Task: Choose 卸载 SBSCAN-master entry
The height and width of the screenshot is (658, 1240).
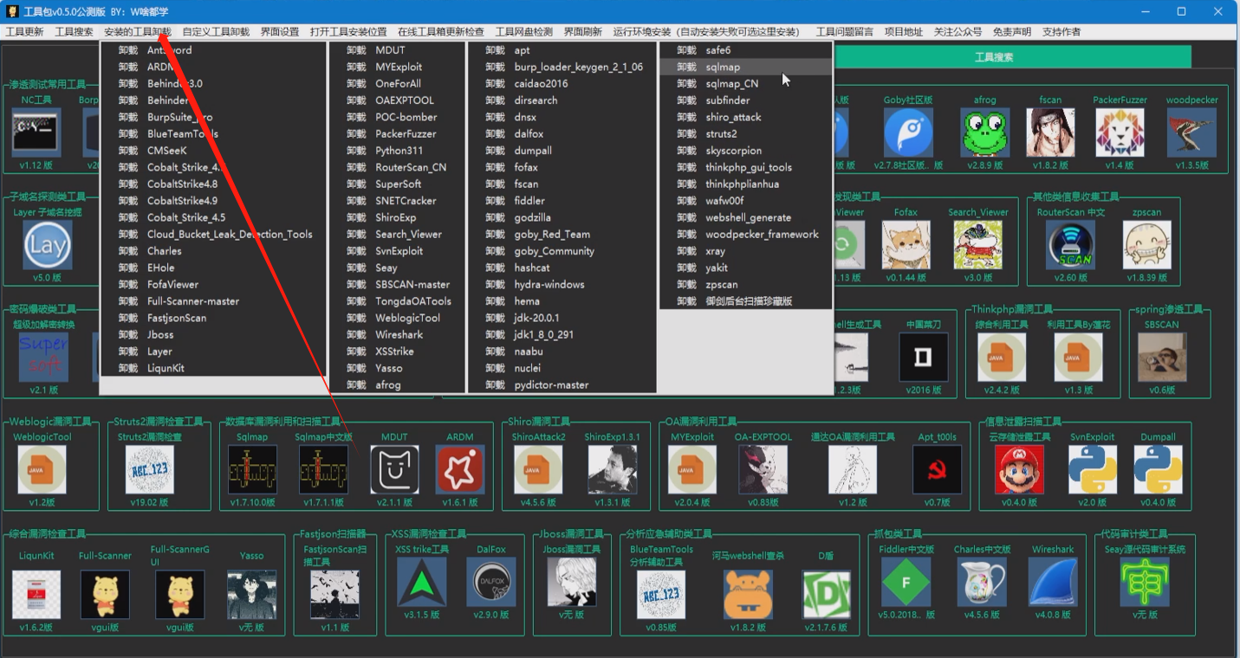Action: click(397, 285)
